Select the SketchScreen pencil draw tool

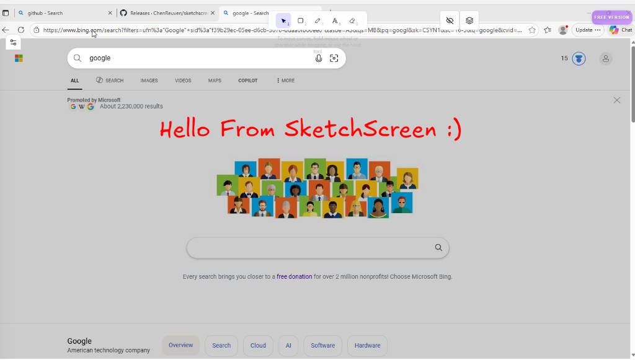(318, 20)
